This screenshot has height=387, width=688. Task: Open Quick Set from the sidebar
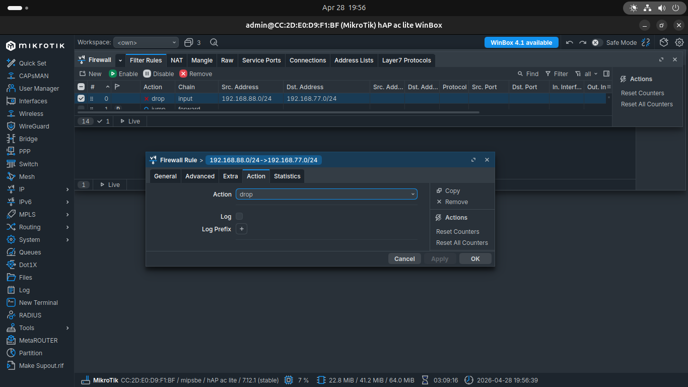click(33, 63)
